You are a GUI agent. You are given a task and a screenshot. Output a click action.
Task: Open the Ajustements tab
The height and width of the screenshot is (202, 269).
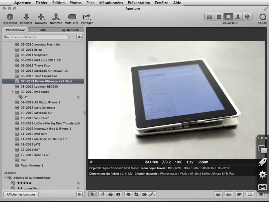pos(70,30)
